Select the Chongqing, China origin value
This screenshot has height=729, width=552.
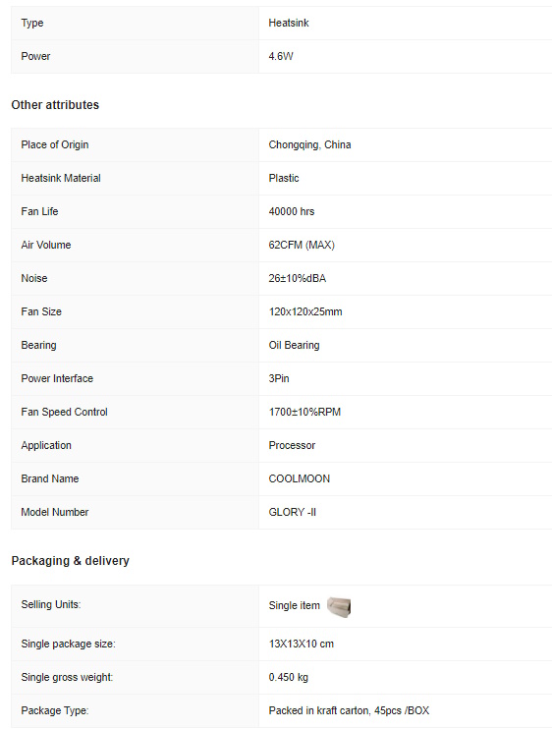(x=309, y=145)
